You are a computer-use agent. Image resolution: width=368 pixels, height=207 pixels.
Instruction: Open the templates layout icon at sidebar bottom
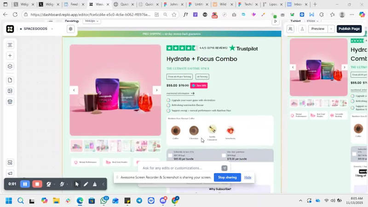pyautogui.click(x=10, y=163)
